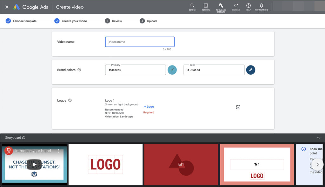
Task: Collapse the Storyboard panel
Action: pos(318,138)
